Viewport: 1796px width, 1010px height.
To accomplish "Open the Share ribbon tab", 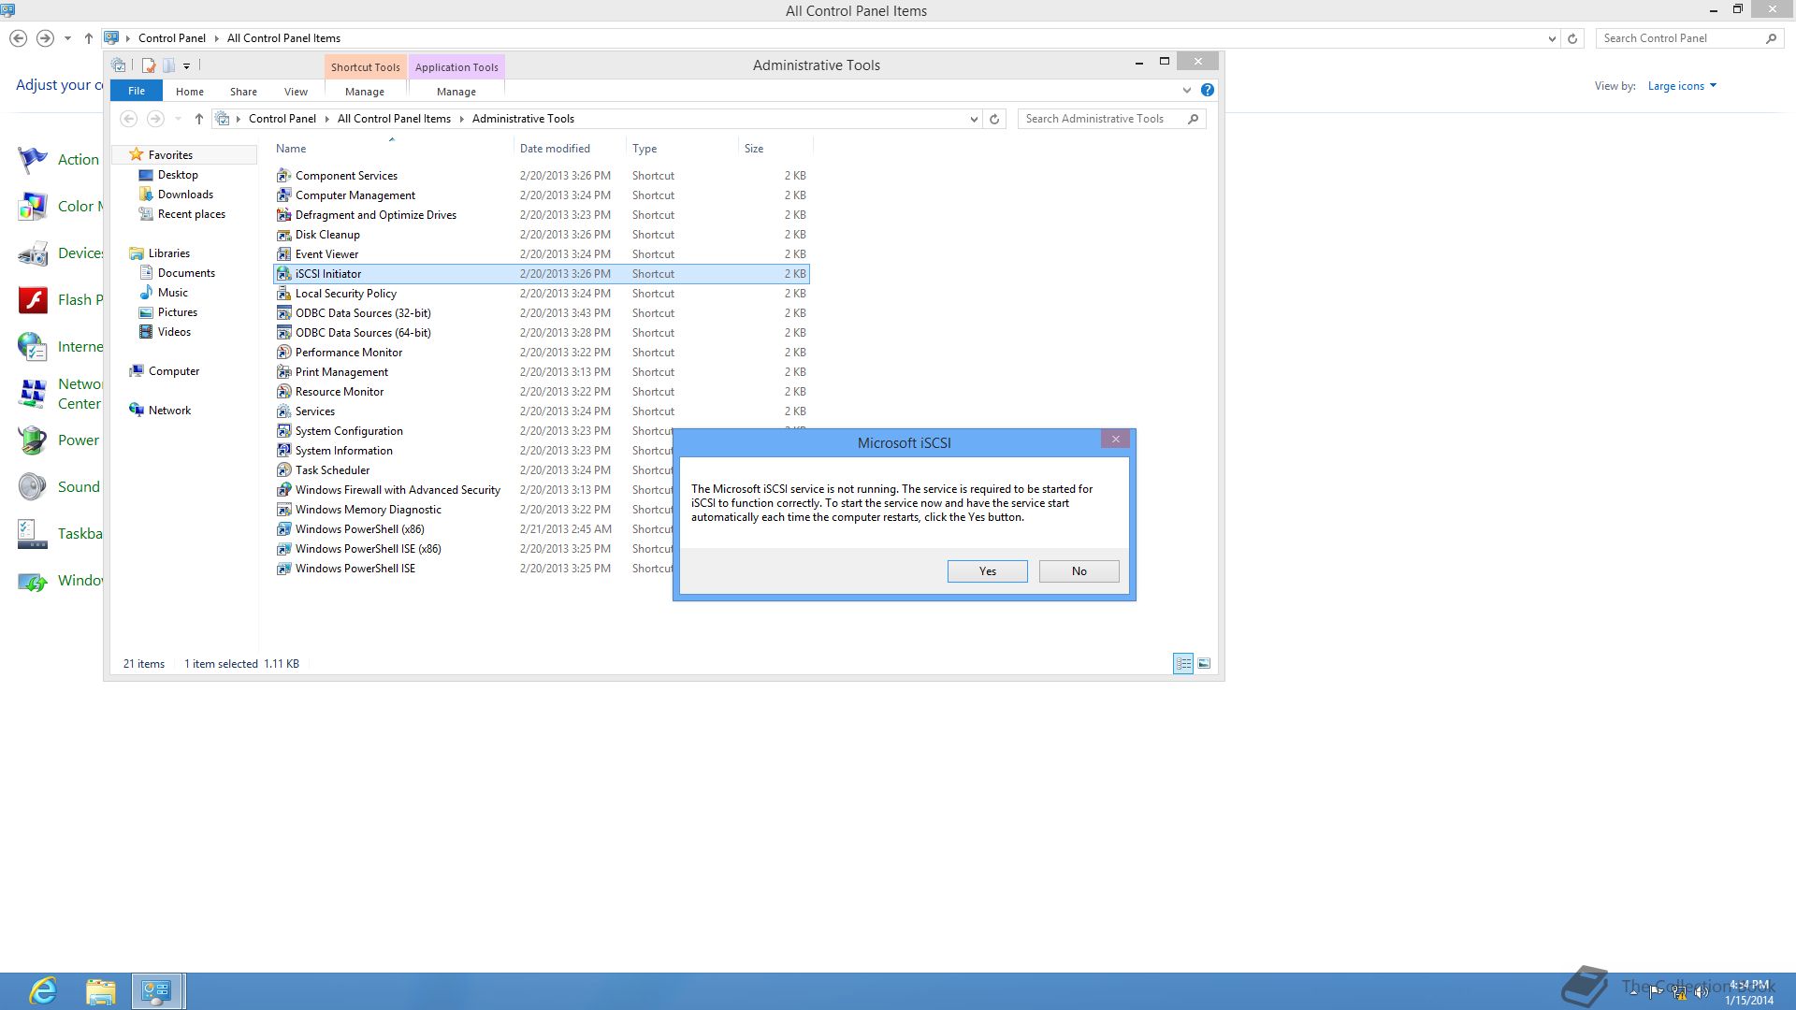I will [243, 92].
